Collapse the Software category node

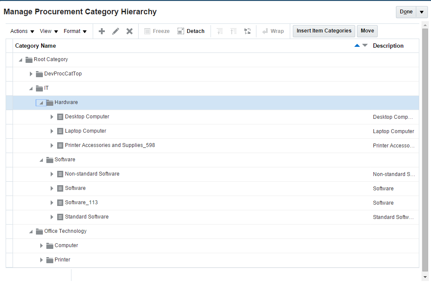pos(41,160)
